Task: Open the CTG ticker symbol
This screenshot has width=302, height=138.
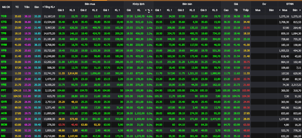Action: [x=4, y=22]
